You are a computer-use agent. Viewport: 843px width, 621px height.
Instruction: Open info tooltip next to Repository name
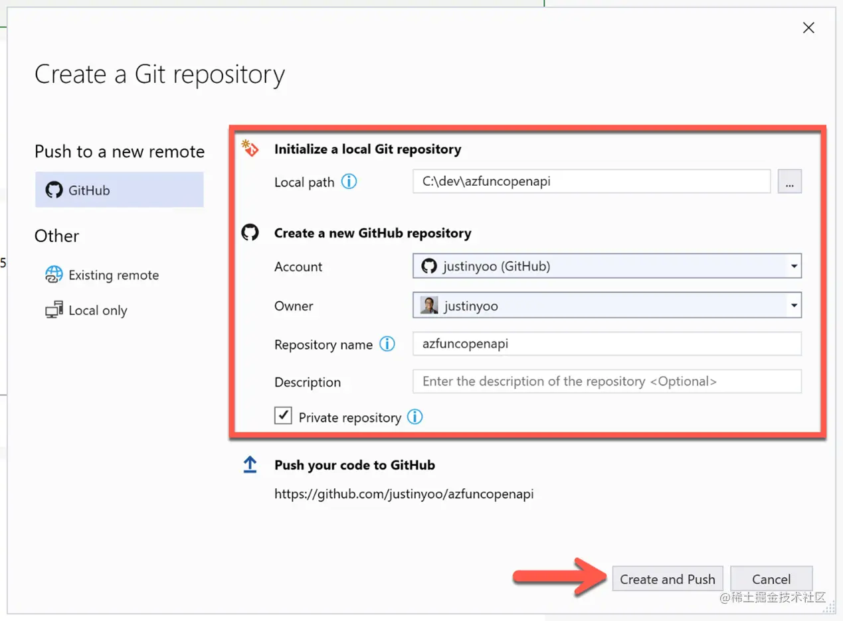click(x=387, y=344)
